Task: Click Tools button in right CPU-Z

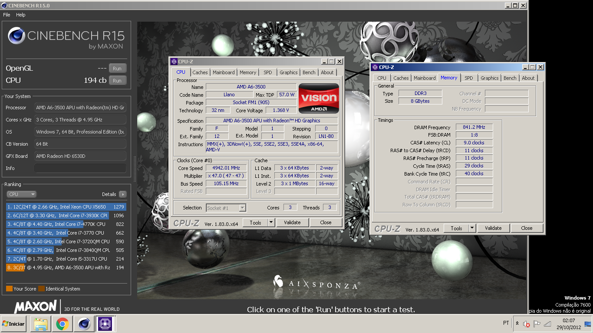Action: (x=456, y=229)
